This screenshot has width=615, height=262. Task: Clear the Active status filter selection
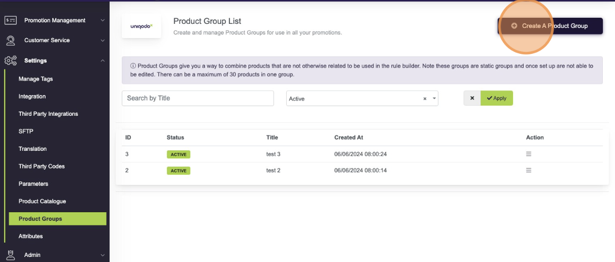[x=425, y=99]
